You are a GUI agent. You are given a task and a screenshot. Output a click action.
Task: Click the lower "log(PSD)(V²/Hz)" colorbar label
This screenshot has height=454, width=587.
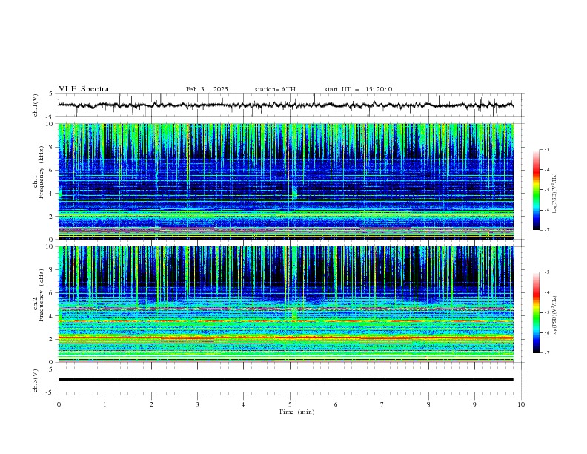tap(555, 315)
